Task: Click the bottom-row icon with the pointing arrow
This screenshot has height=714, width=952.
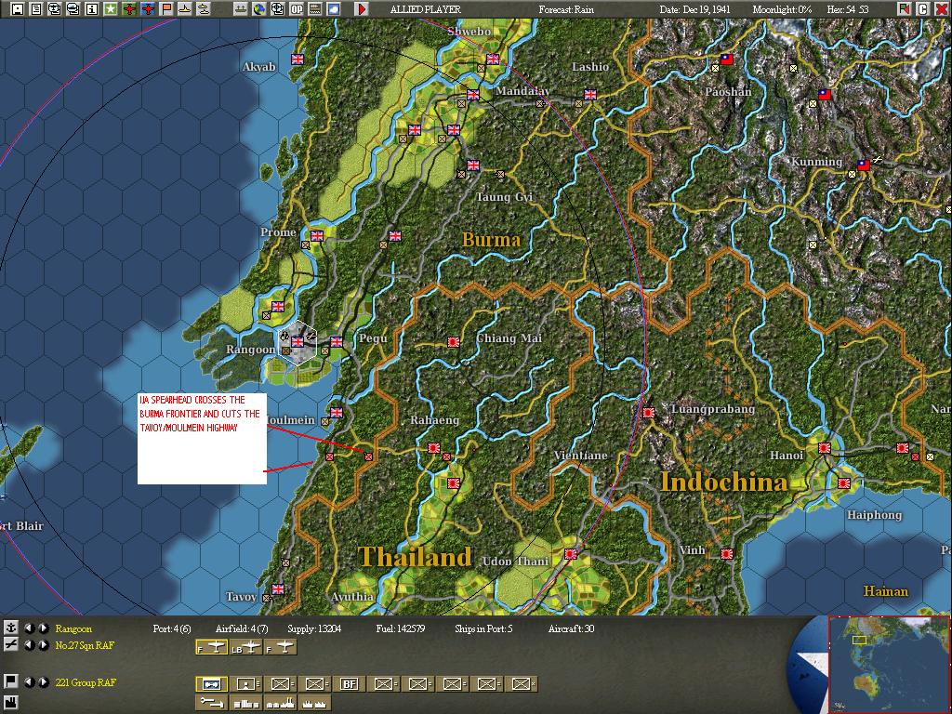Action: (211, 703)
